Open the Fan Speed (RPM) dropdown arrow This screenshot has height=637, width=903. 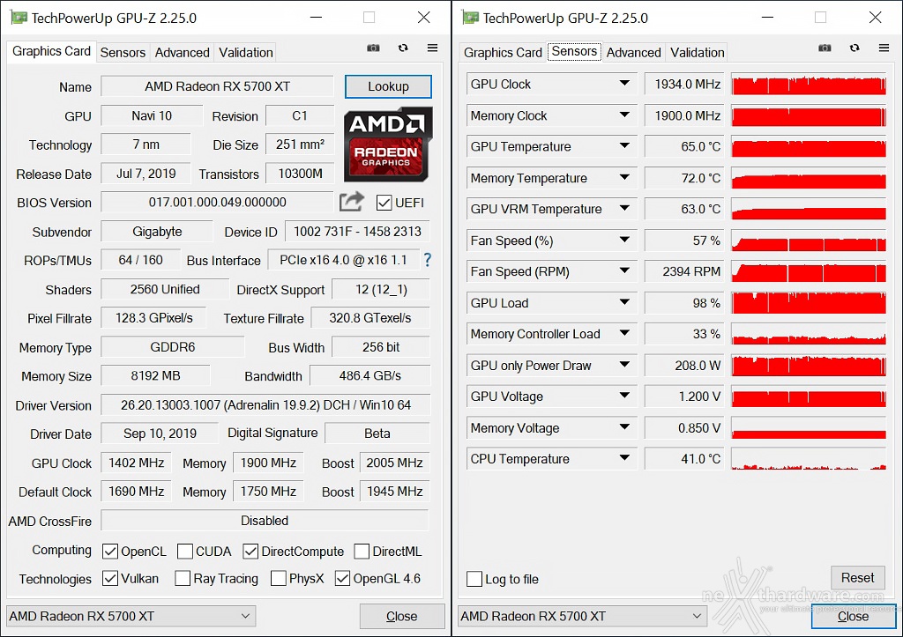[x=624, y=271]
